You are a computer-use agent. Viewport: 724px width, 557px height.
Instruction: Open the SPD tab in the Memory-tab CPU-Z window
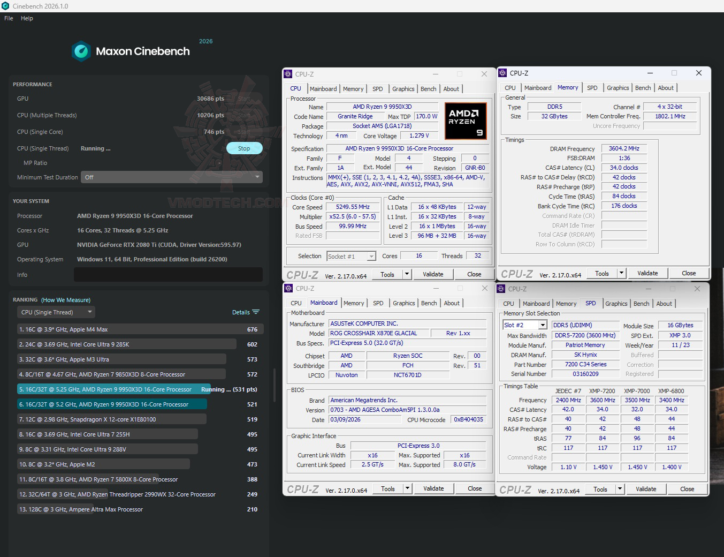592,88
